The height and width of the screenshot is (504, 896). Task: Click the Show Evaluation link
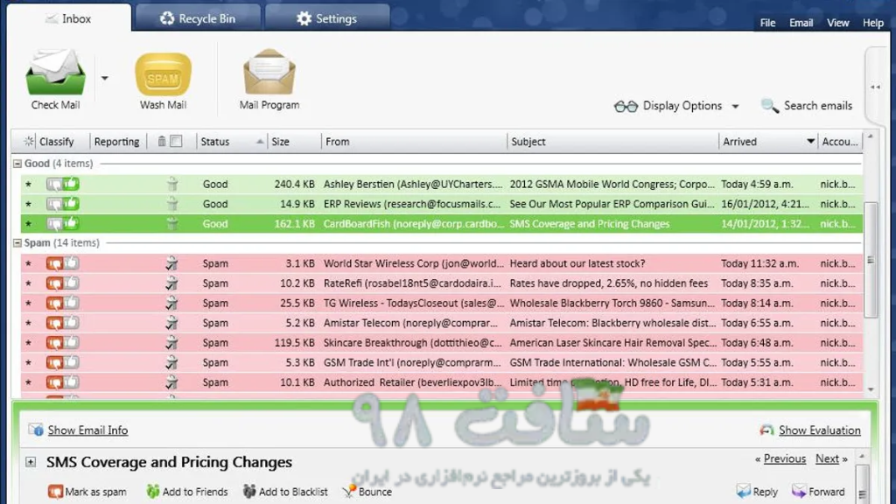[x=819, y=430]
